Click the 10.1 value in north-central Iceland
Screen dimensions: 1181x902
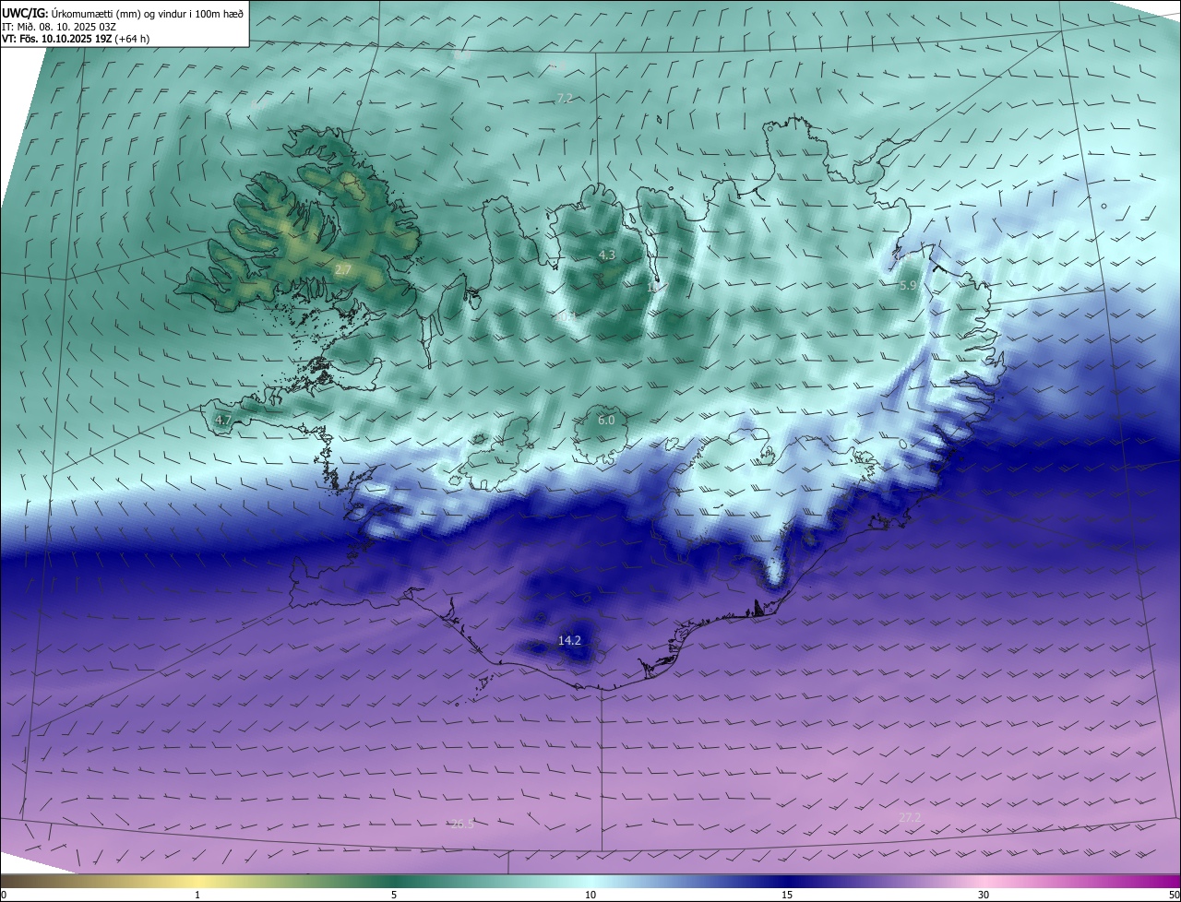[566, 316]
